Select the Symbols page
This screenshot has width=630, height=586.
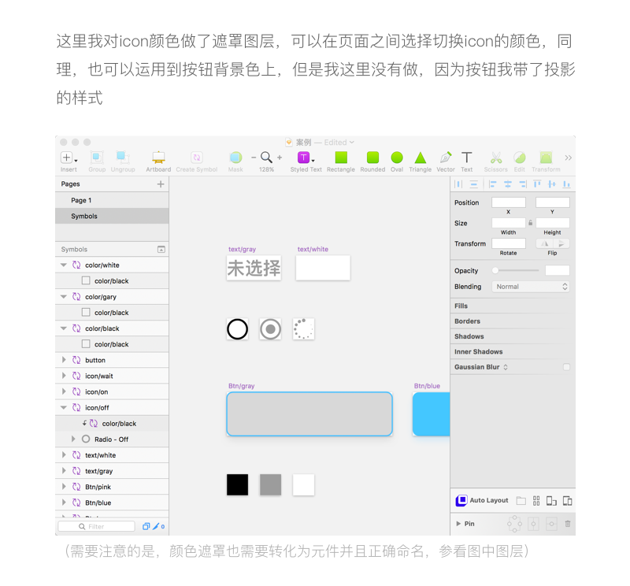112,217
